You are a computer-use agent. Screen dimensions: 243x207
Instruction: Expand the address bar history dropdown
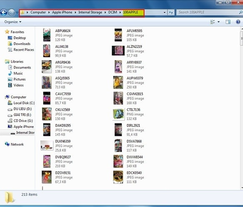165,13
